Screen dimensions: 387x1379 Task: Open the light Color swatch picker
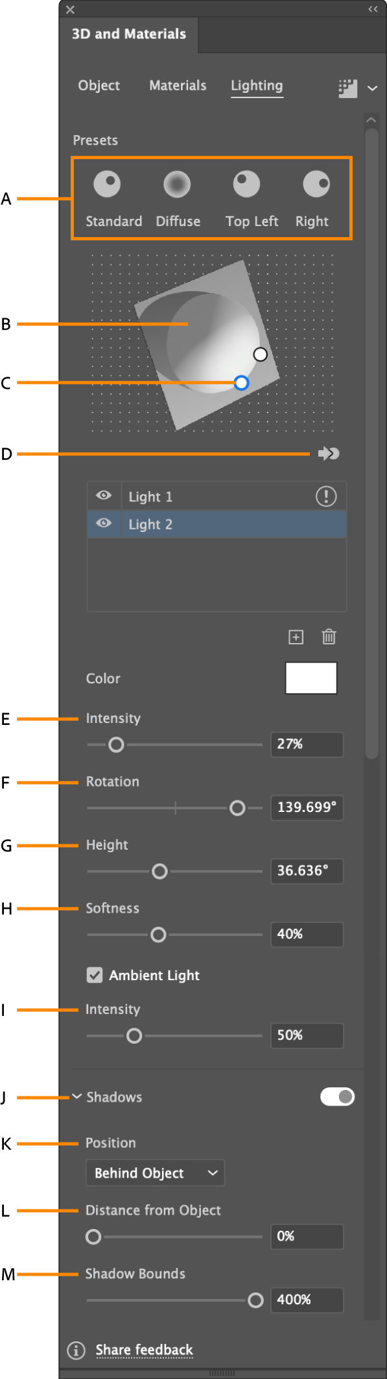311,678
